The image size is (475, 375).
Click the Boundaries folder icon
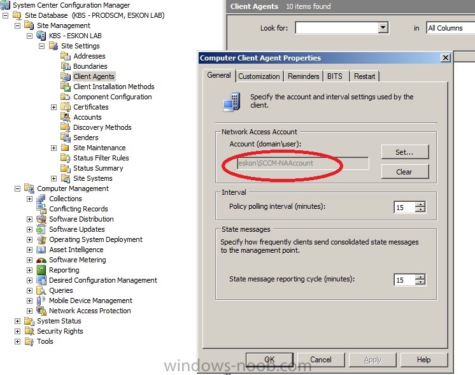point(66,66)
